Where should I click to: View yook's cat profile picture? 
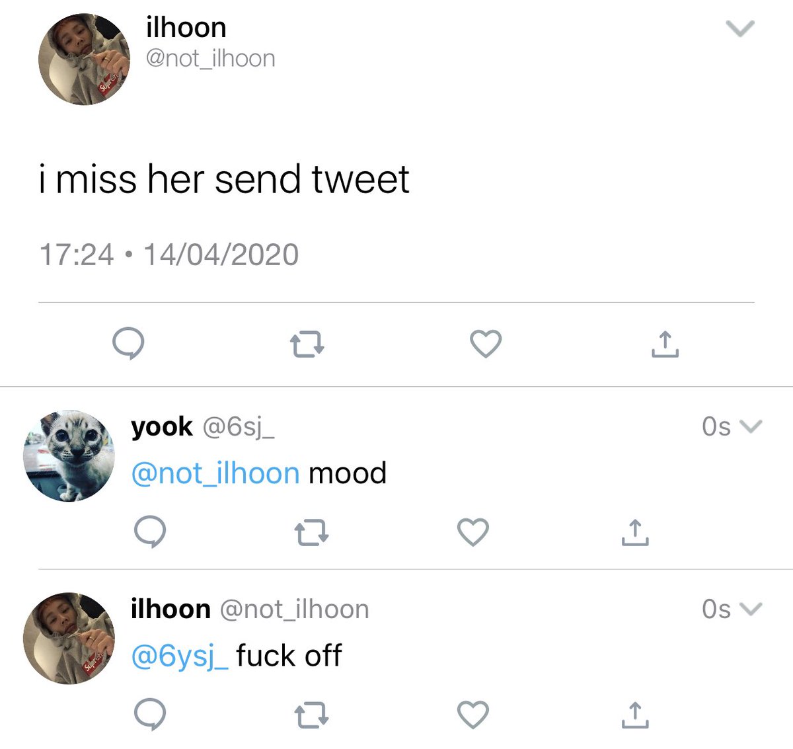pyautogui.click(x=69, y=455)
